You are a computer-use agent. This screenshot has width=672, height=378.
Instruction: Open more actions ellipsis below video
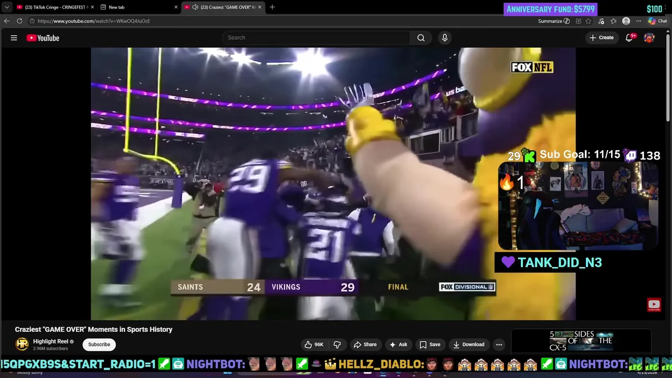499,344
